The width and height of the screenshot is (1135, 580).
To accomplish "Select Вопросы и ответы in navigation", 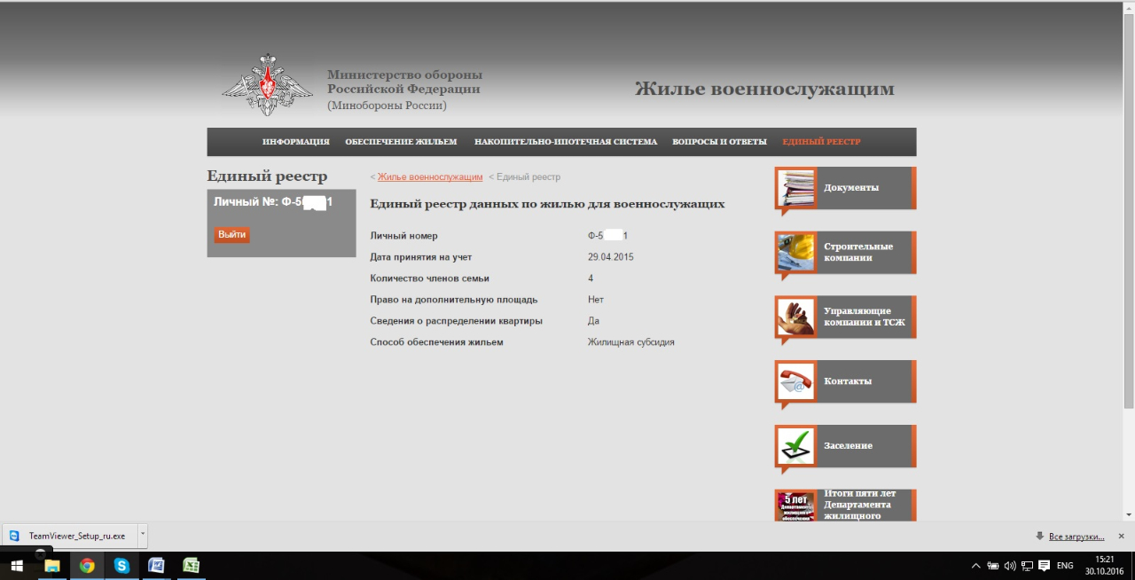I will (719, 142).
